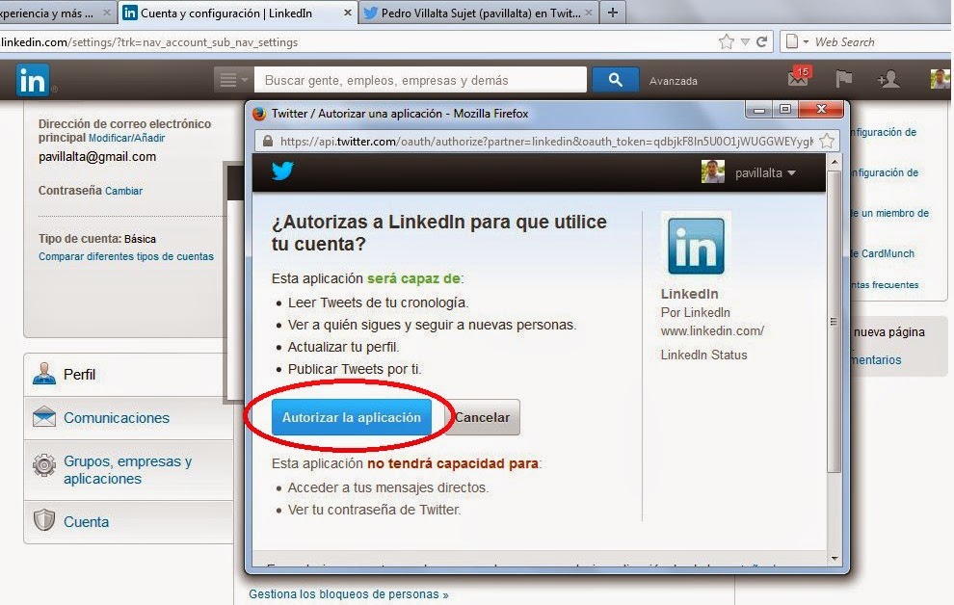
Task: Open the URL history dropdown arrow
Action: [745, 42]
